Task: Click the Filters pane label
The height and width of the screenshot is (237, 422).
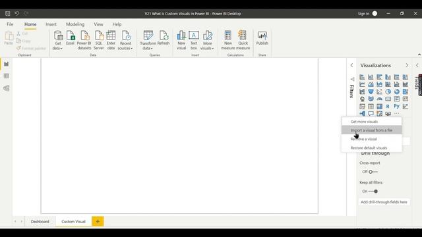Action: coord(351,92)
